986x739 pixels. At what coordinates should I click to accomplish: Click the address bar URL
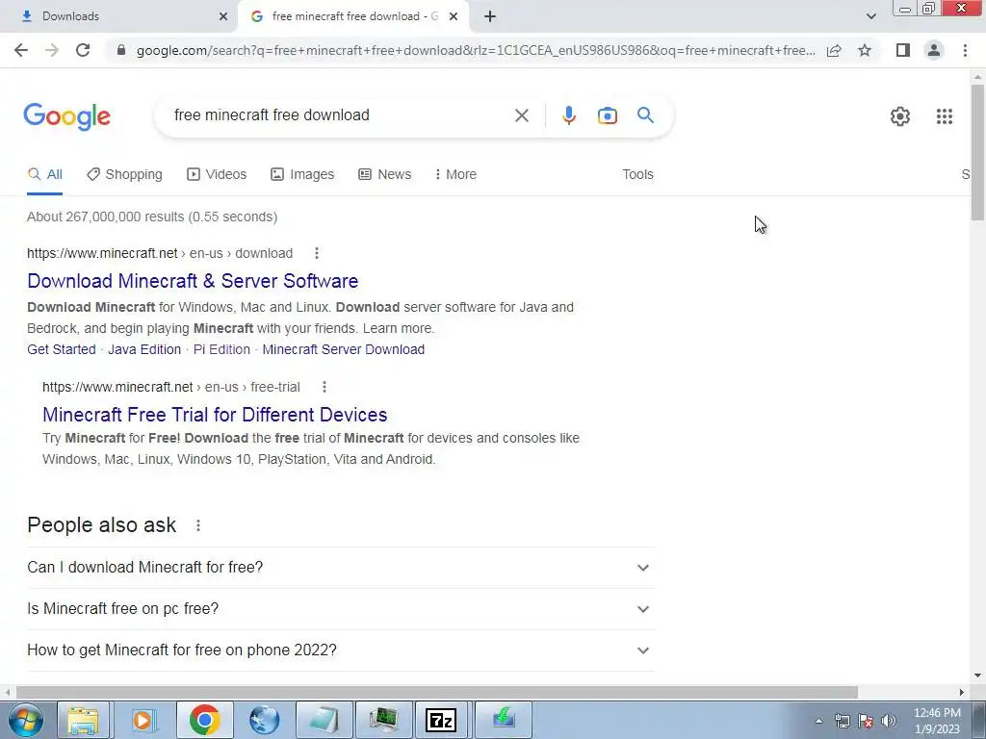[476, 50]
